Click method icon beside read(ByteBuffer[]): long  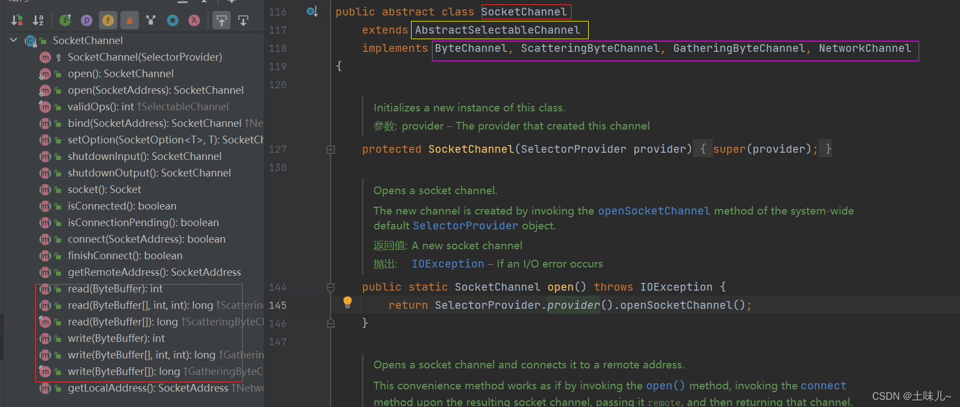pos(45,322)
